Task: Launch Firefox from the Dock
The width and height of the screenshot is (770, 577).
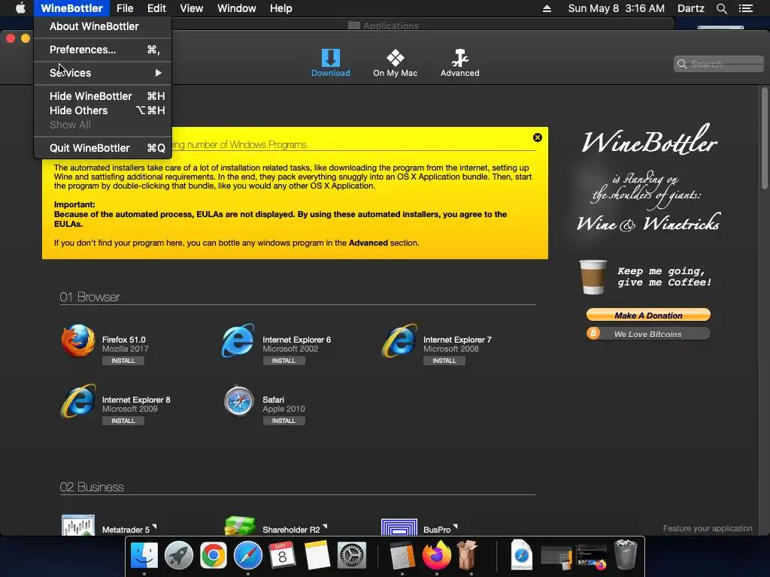Action: click(437, 555)
